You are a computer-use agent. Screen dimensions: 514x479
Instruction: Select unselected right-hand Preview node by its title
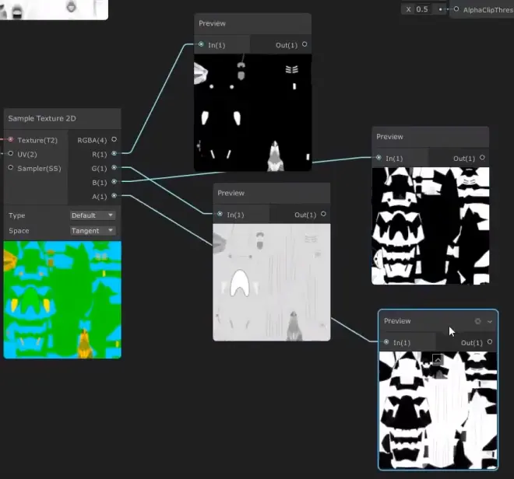pos(389,137)
